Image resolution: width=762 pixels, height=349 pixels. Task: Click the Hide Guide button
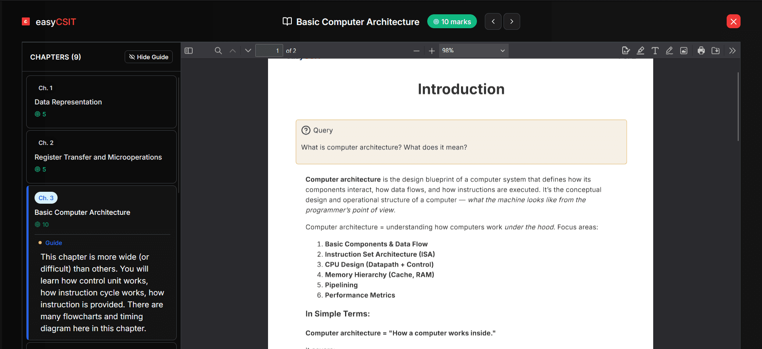click(x=149, y=57)
